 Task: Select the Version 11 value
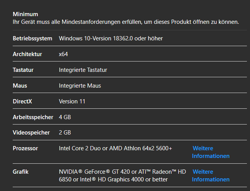tap(72, 101)
